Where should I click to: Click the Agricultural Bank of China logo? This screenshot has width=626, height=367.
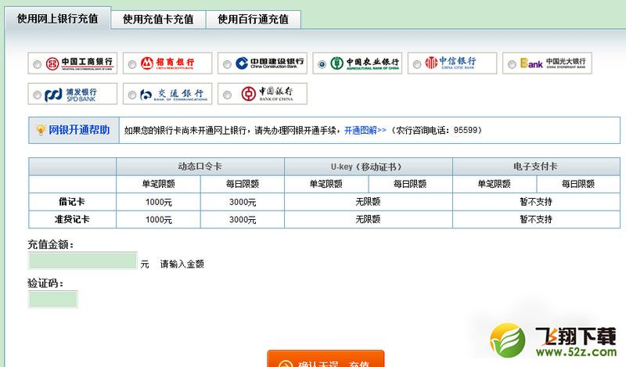(x=365, y=63)
